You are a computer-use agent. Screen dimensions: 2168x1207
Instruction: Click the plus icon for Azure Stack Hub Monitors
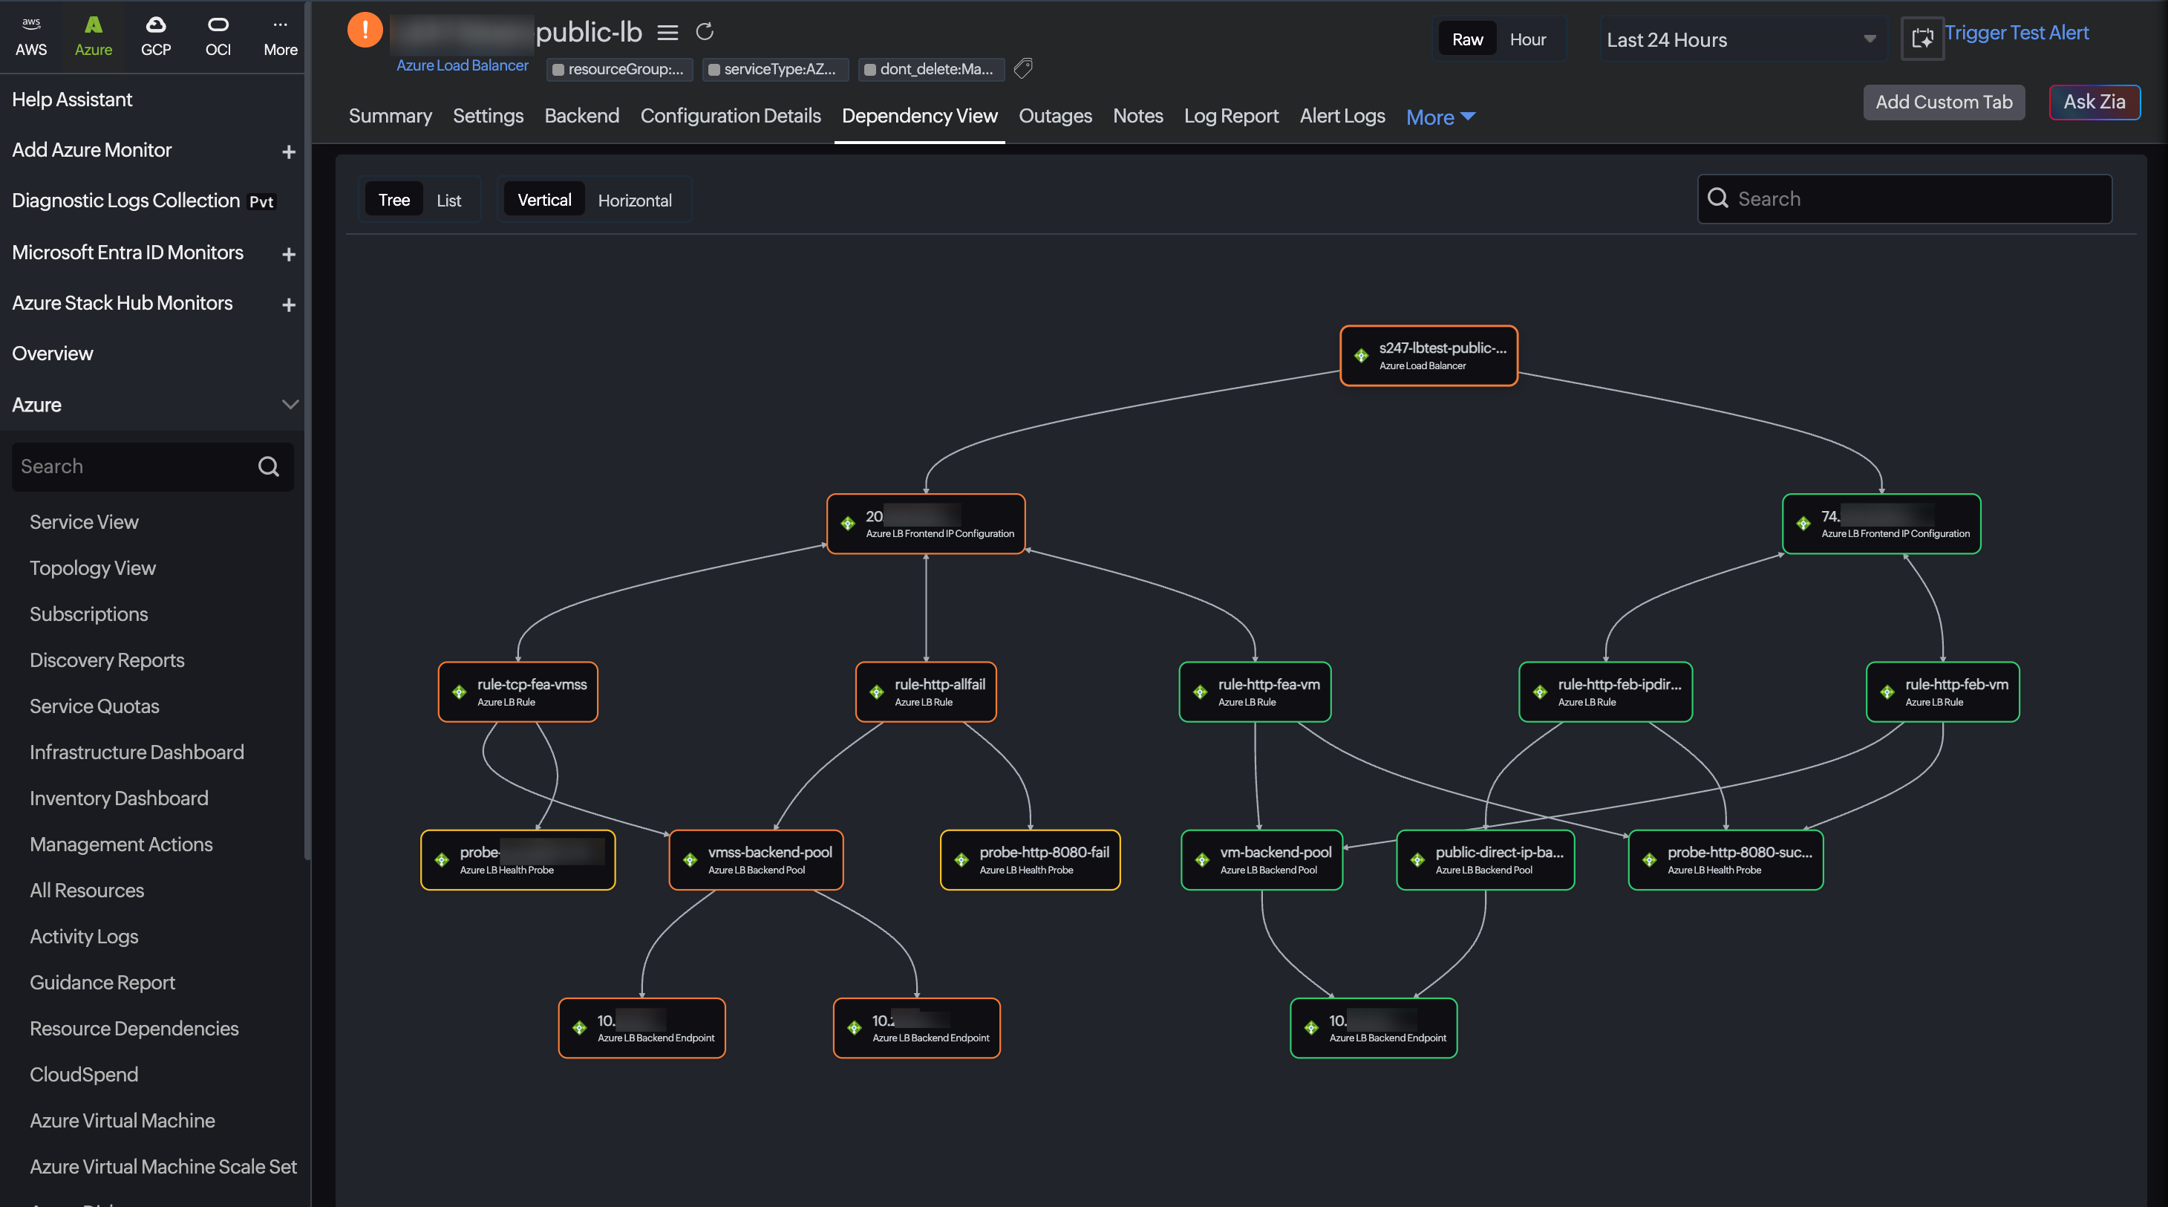coord(289,305)
